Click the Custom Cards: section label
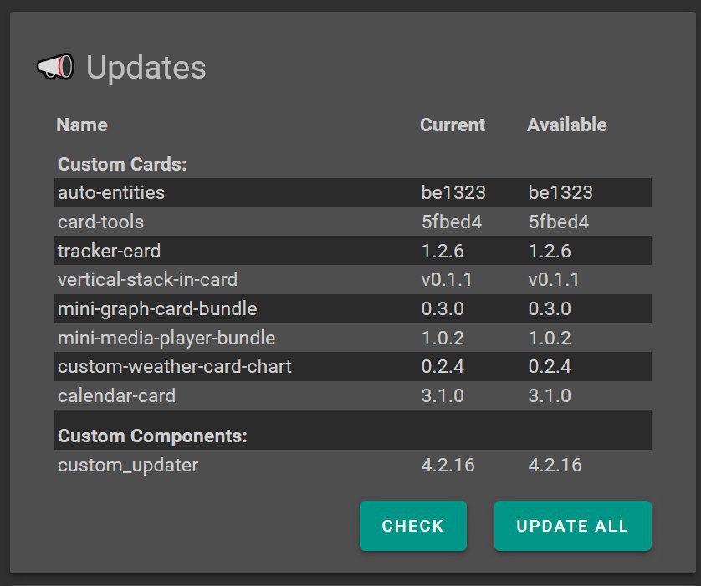This screenshot has width=701, height=586. click(122, 164)
